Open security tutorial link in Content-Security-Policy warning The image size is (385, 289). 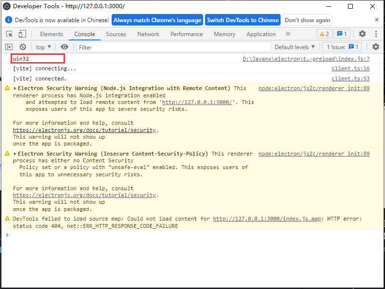[x=84, y=196]
